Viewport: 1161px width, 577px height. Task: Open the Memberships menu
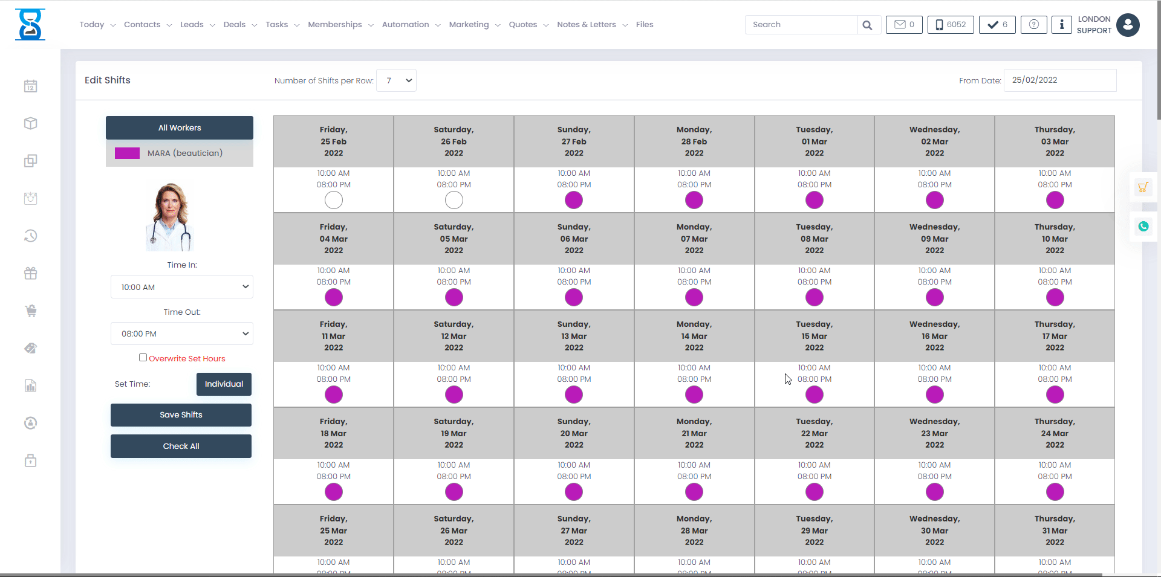335,24
